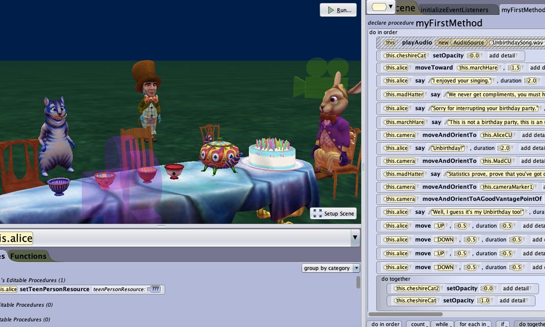
Task: Edit the "Statistics prove" say text
Action: point(495,174)
